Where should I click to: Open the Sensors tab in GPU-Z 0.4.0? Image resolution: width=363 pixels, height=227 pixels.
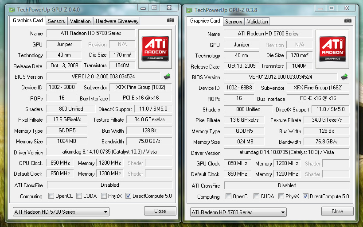click(x=56, y=21)
